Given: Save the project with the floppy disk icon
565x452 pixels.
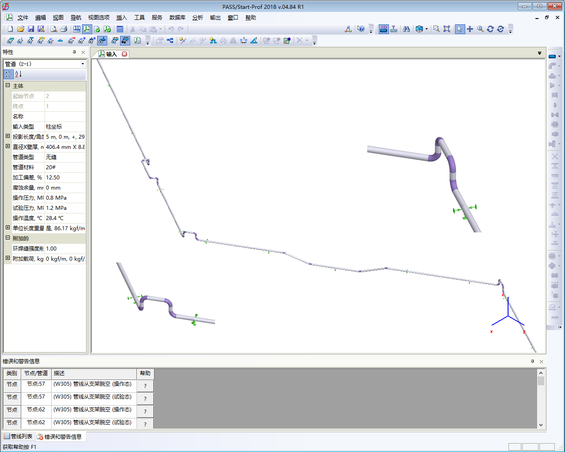Looking at the screenshot, I should [30, 29].
